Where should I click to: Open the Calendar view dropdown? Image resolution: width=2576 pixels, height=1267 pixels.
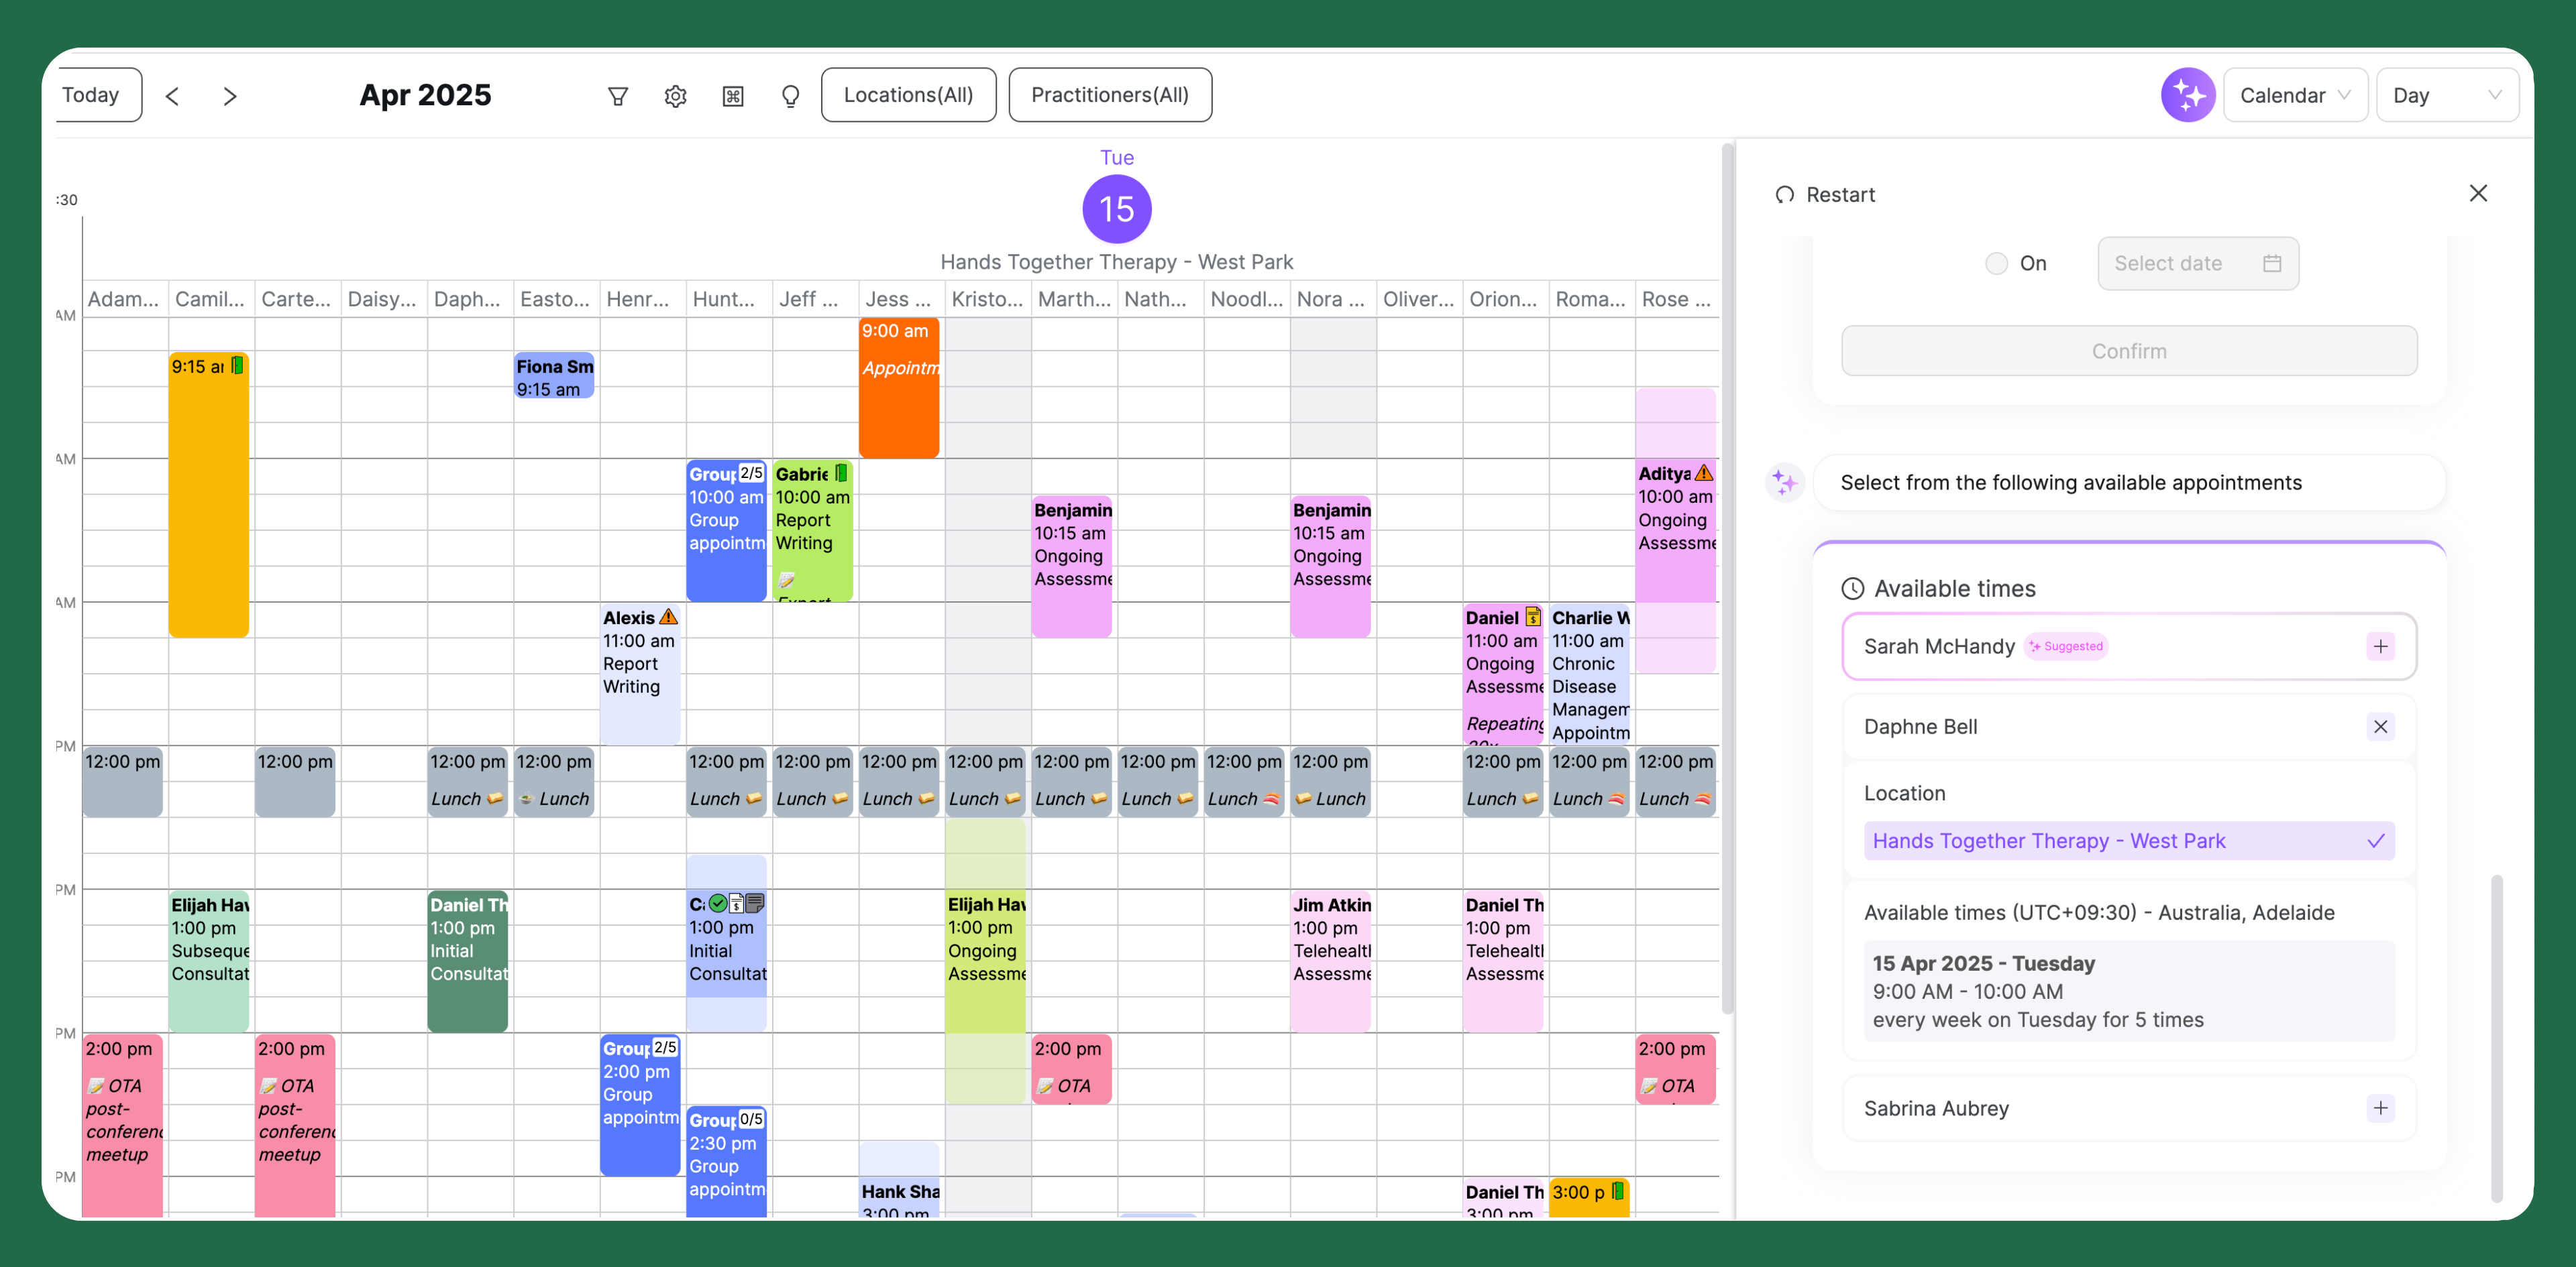coord(2295,96)
